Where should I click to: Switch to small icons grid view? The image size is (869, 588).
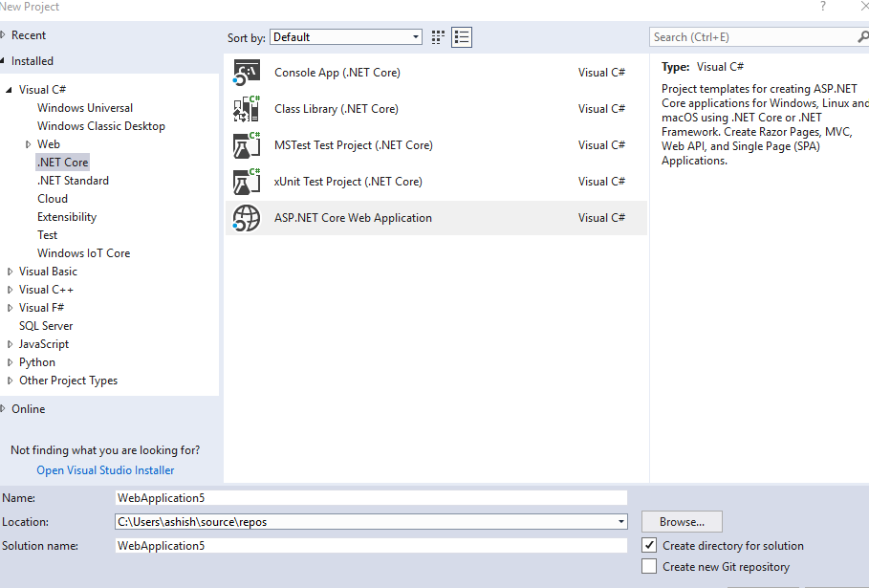point(438,37)
